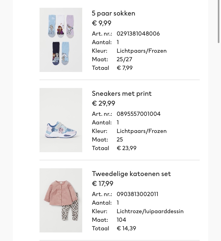221x241 pixels.
Task: Click the color Lichtroze/luipaarddessin text
Action: 150,211
